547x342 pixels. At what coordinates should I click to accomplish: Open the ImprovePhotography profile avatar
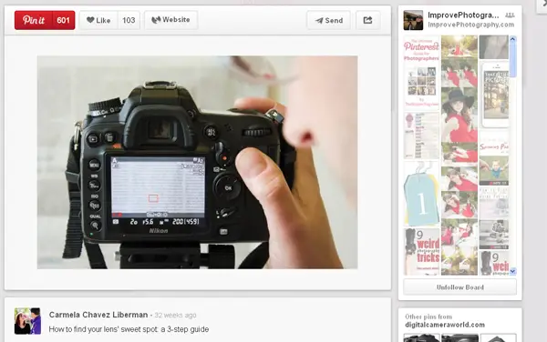click(x=413, y=20)
